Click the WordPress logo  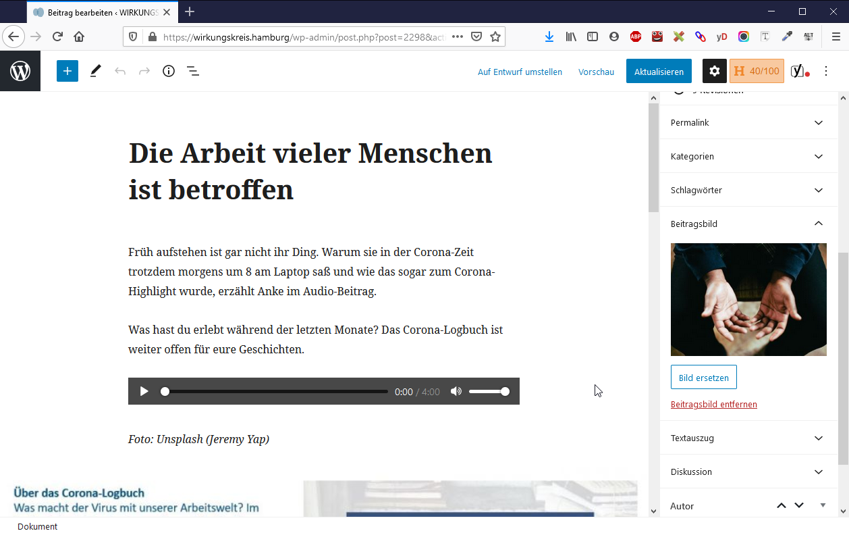20,70
